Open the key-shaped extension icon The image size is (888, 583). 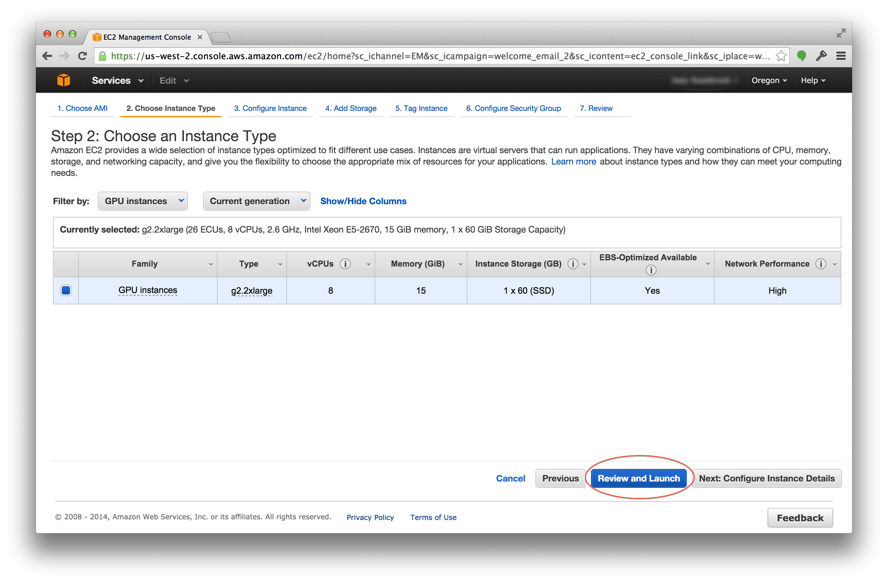821,56
